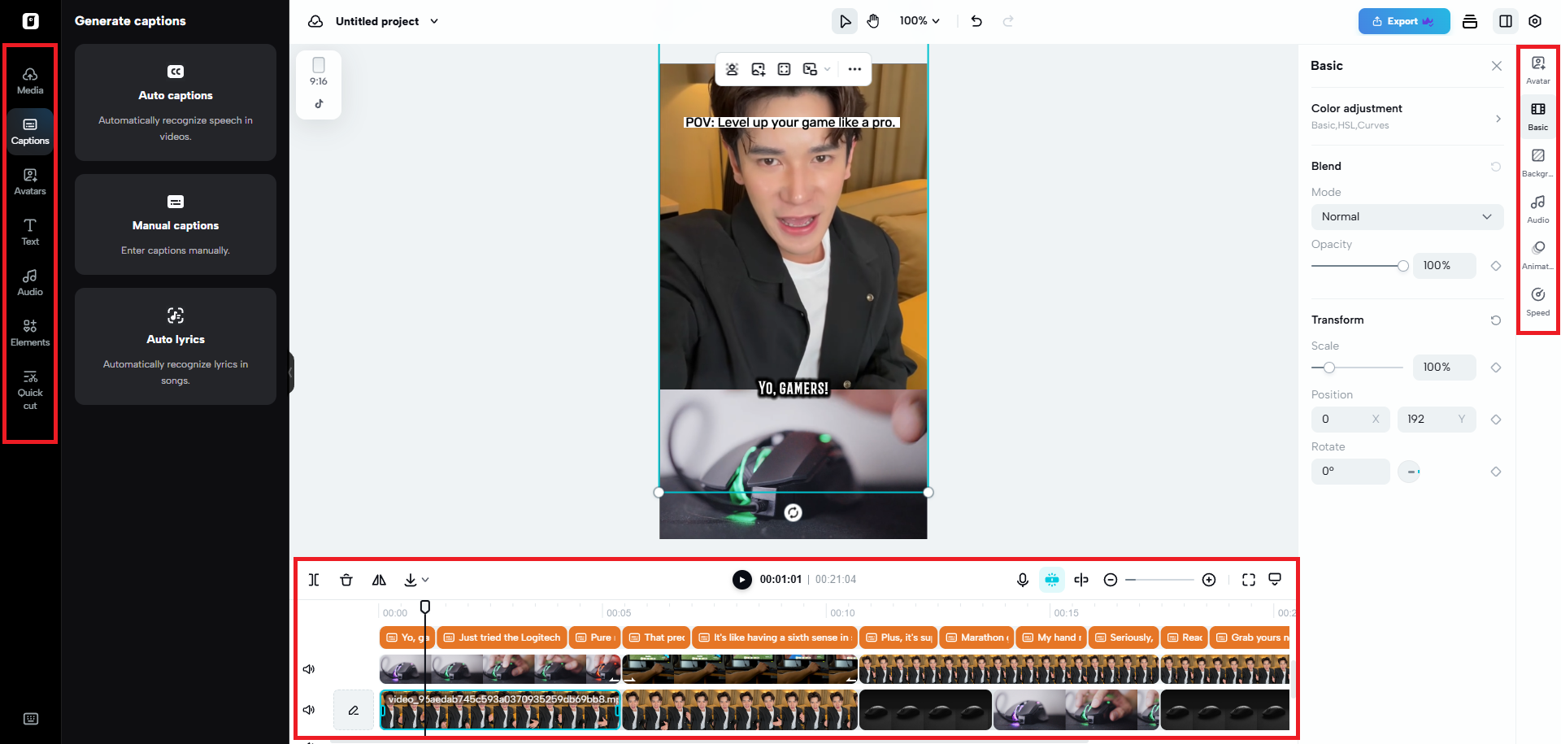Open the Blend Mode dropdown set to Normal

pyautogui.click(x=1407, y=216)
